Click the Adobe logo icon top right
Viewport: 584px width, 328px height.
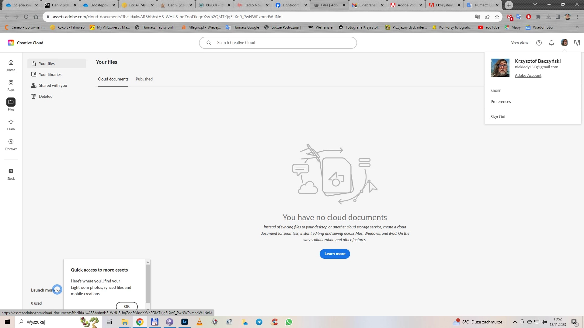click(576, 43)
